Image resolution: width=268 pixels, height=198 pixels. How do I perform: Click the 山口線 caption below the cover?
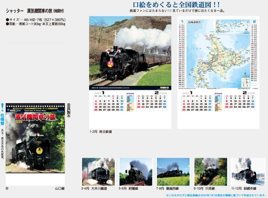[60, 188]
